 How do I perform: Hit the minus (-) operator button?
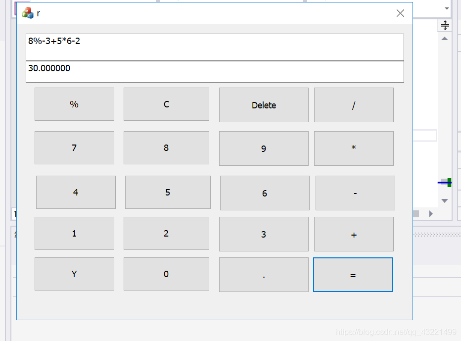tap(355, 193)
